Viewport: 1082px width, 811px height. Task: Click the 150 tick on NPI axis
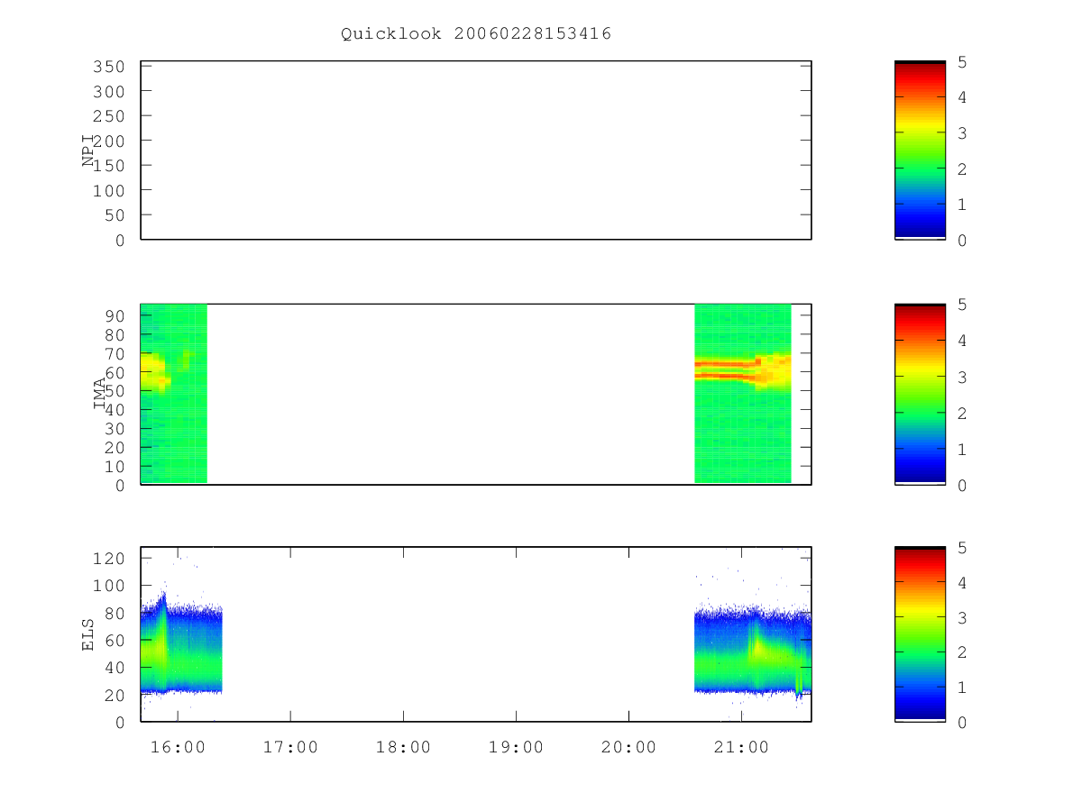108,166
